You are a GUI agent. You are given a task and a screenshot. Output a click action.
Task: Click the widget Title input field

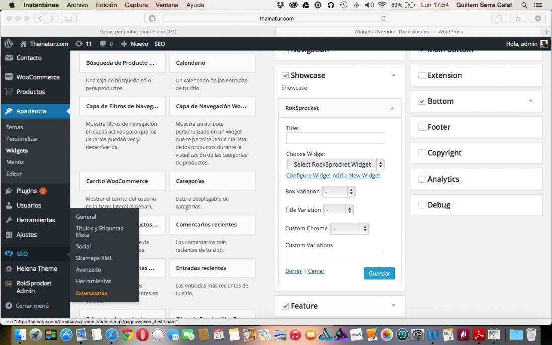click(x=336, y=138)
